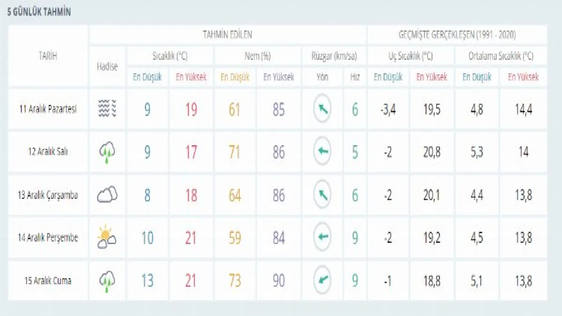Select the partly sunny icon for 14 Aralık Perşembe
Screen dimensions: 562x316
point(107,237)
